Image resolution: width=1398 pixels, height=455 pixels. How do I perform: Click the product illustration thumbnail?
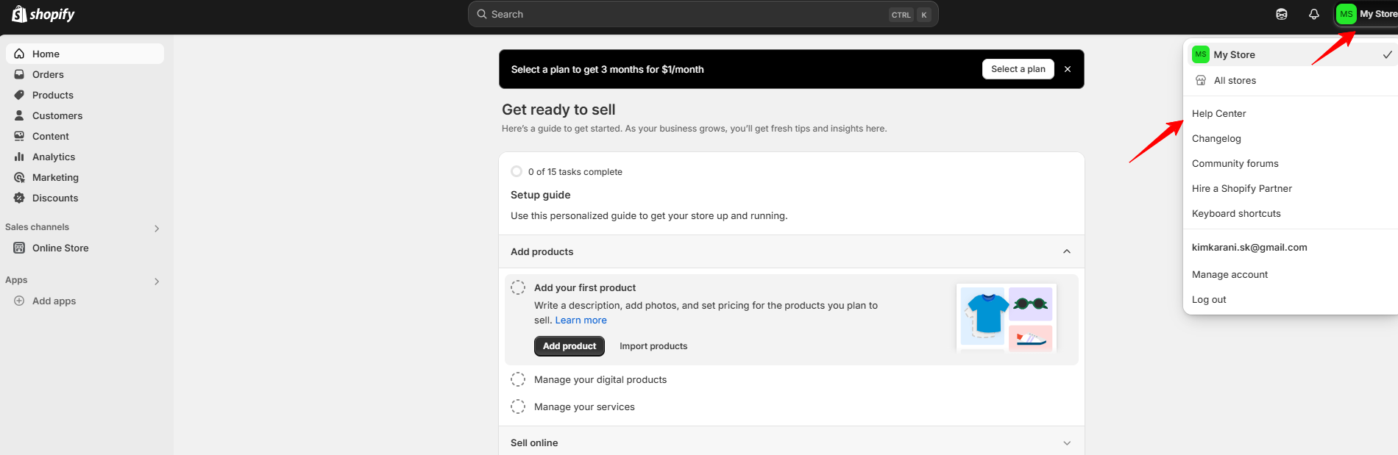click(1006, 318)
